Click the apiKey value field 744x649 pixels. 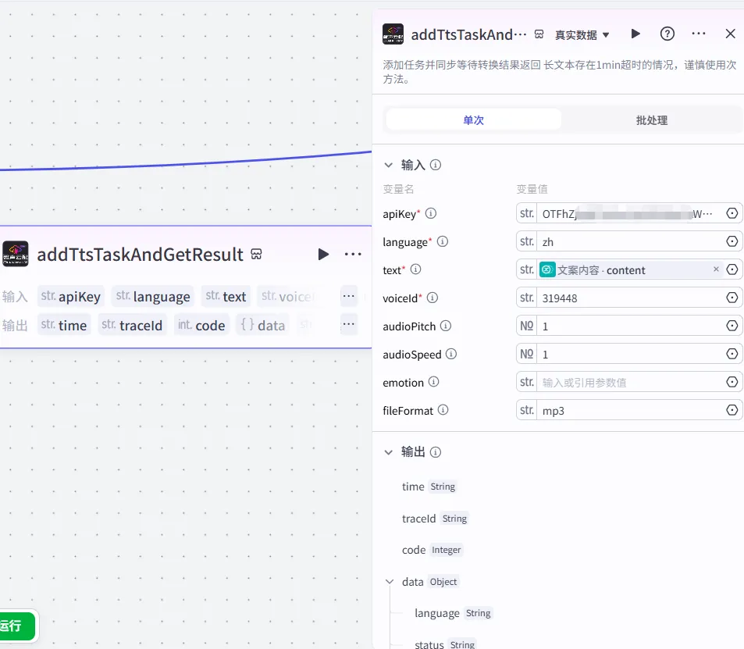pyautogui.click(x=629, y=214)
